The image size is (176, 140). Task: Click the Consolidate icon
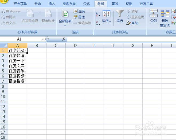[x=174, y=17]
